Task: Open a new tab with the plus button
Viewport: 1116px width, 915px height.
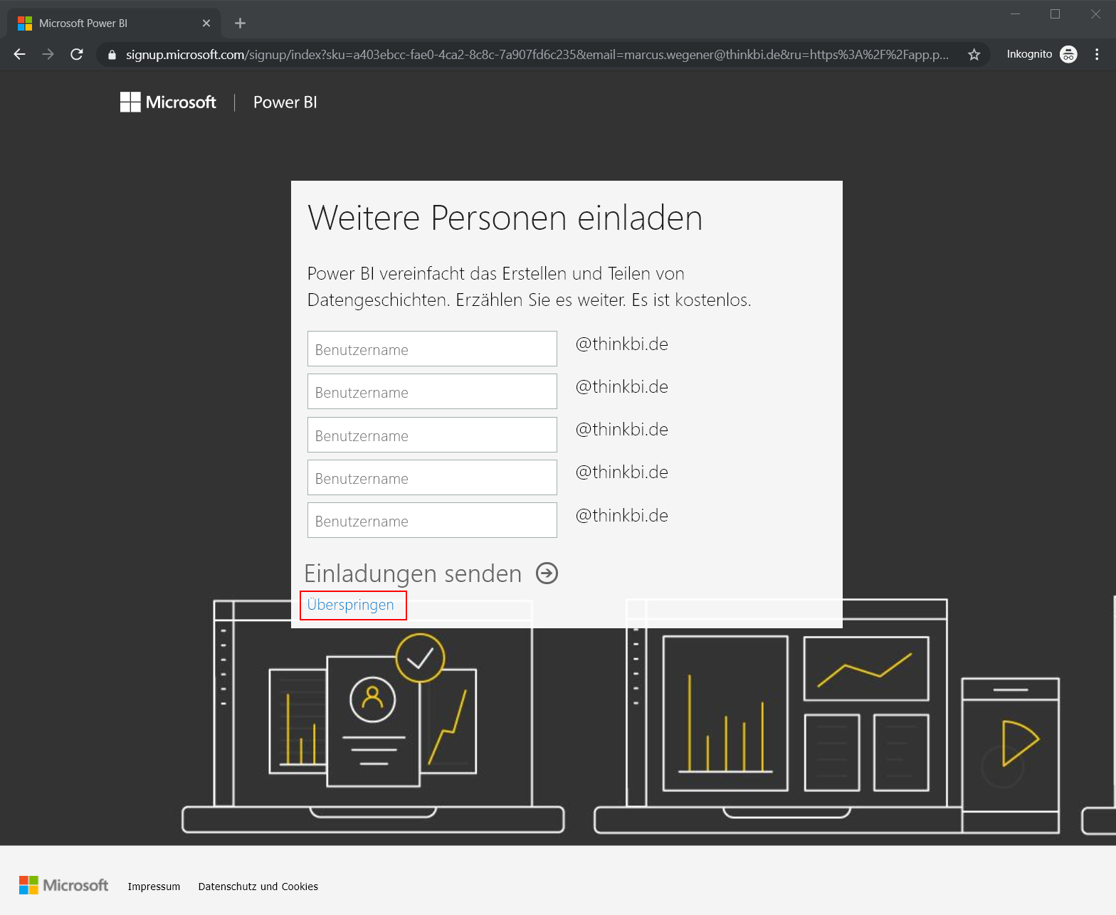Action: pyautogui.click(x=240, y=23)
